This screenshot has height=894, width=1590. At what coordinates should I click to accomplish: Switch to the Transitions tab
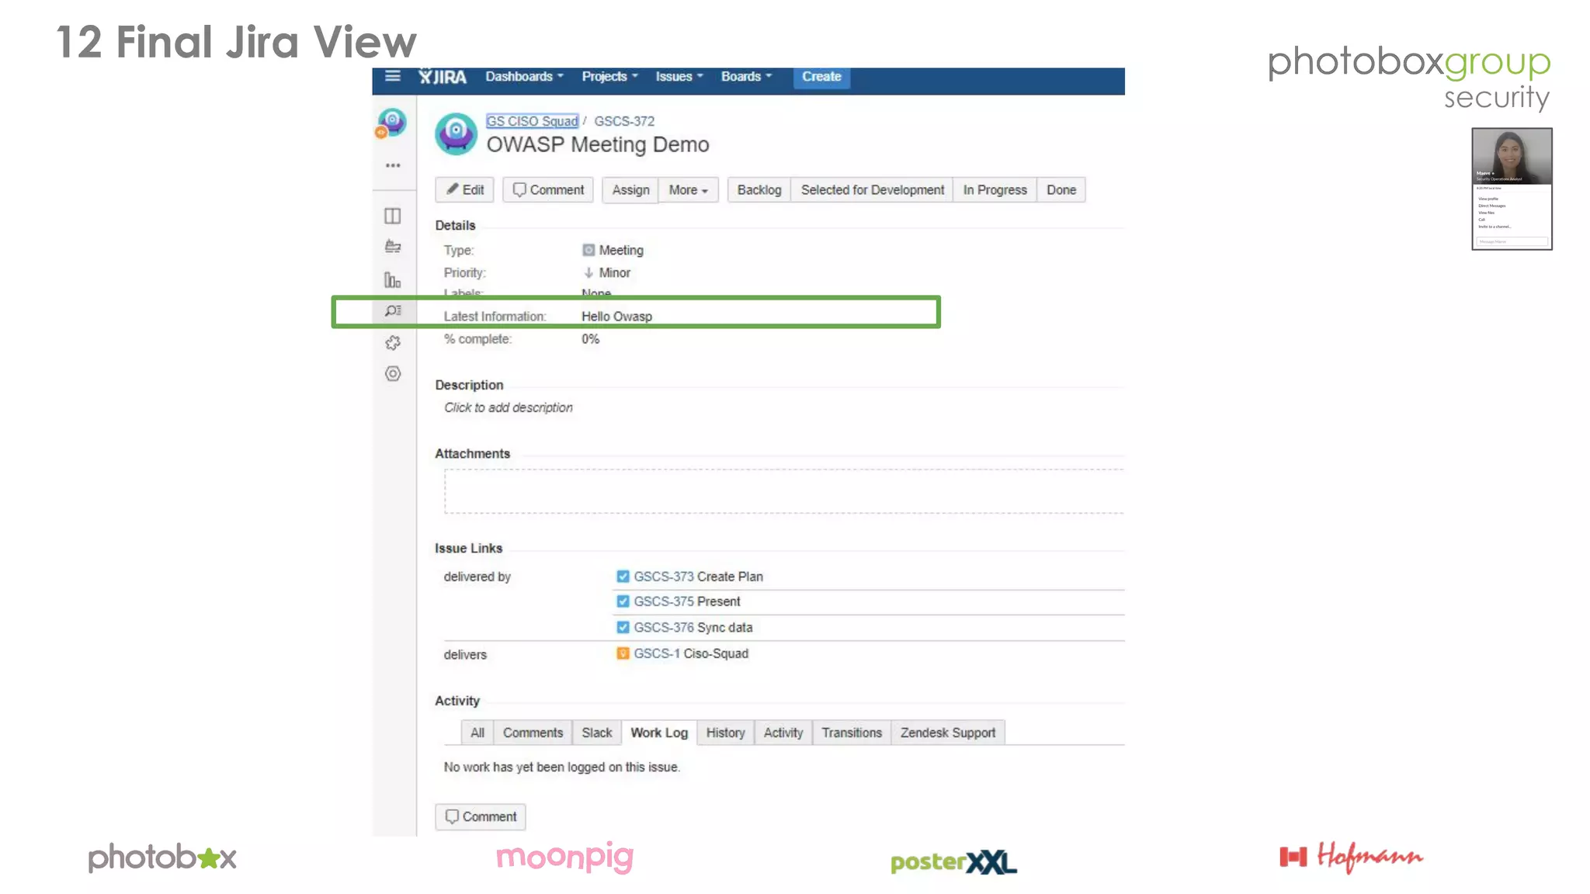pyautogui.click(x=852, y=733)
